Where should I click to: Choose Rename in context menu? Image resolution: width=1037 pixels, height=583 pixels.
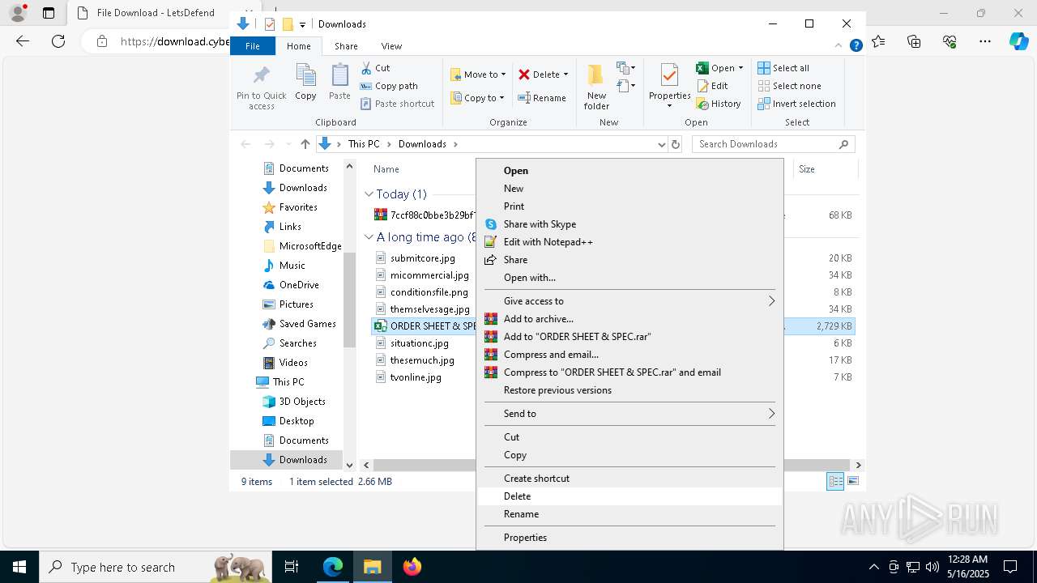click(629, 514)
